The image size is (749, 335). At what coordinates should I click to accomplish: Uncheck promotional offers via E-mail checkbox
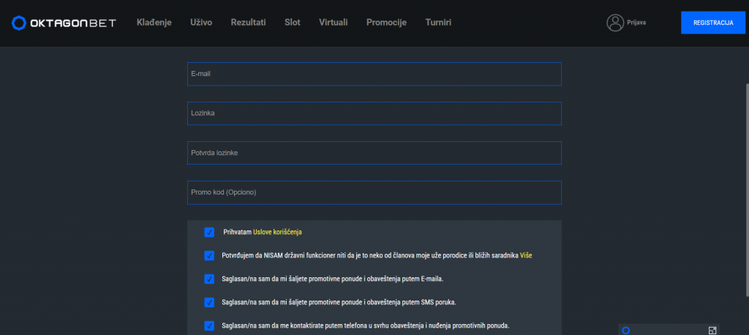pos(209,279)
